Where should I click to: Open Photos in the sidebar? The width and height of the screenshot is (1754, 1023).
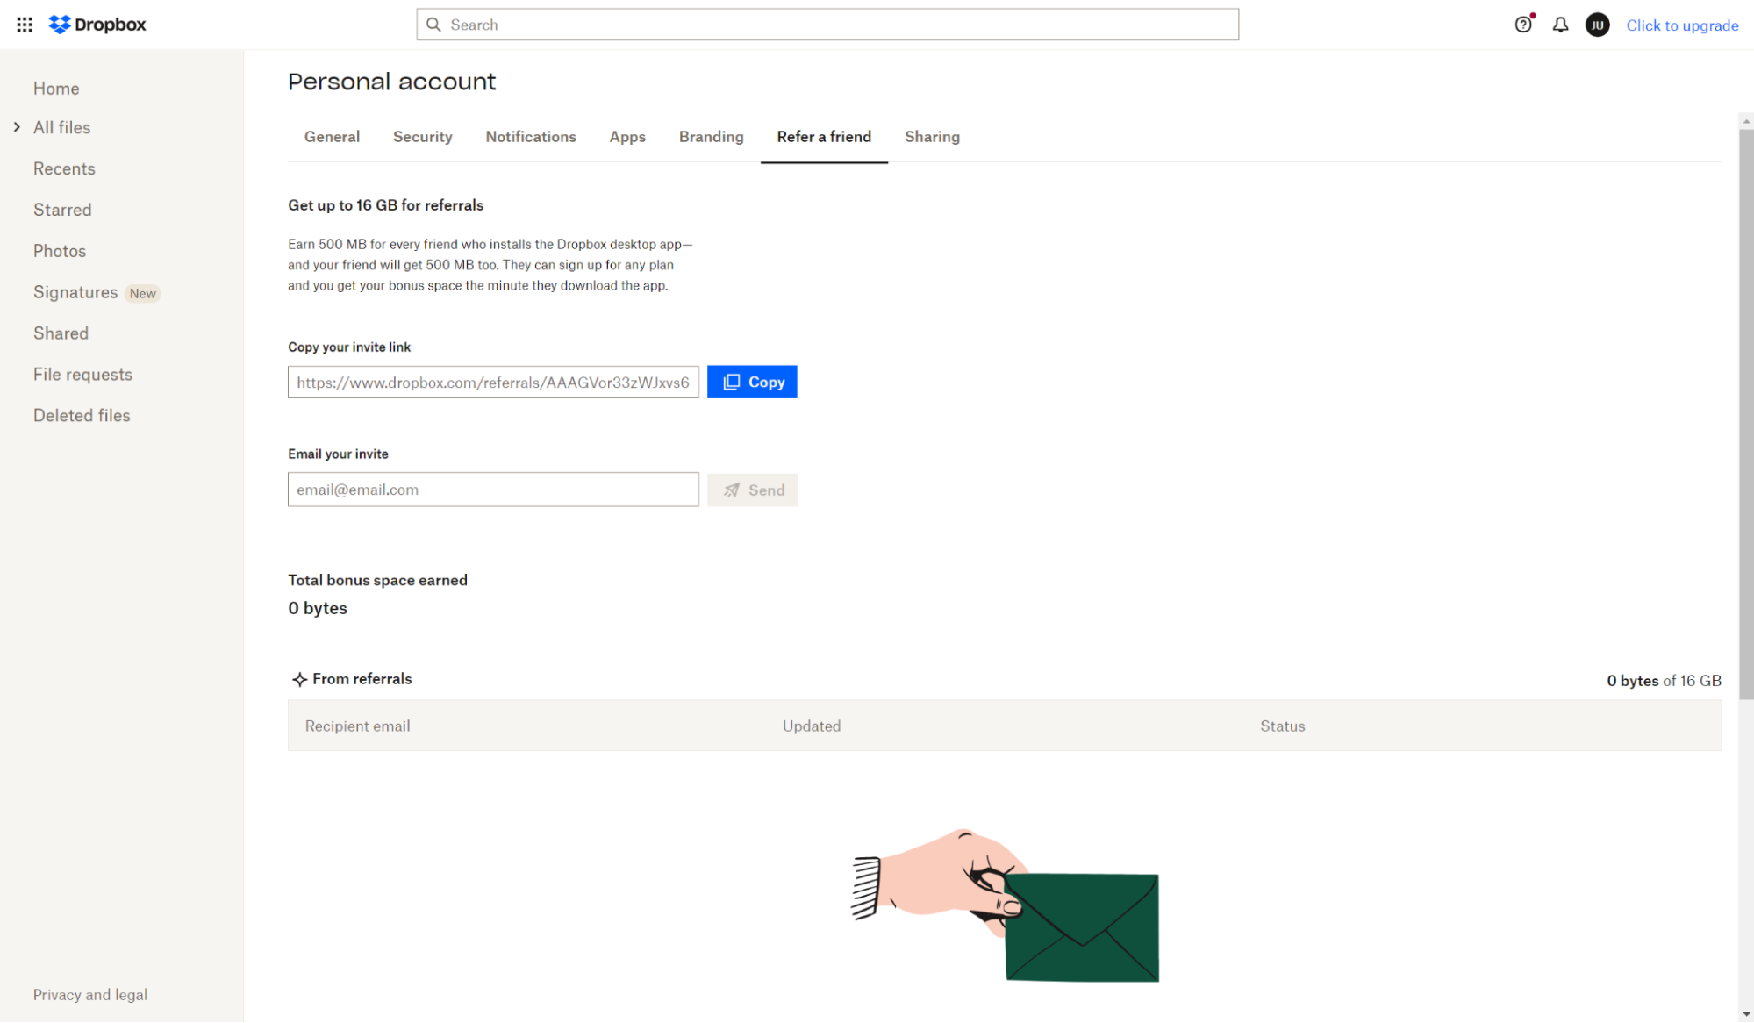coord(60,251)
